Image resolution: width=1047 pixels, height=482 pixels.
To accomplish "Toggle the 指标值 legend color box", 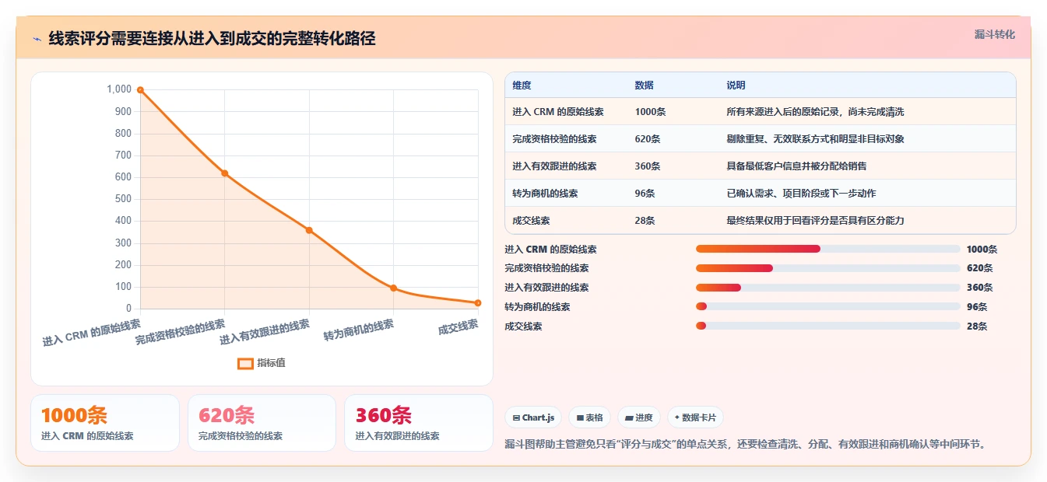I will tap(245, 363).
